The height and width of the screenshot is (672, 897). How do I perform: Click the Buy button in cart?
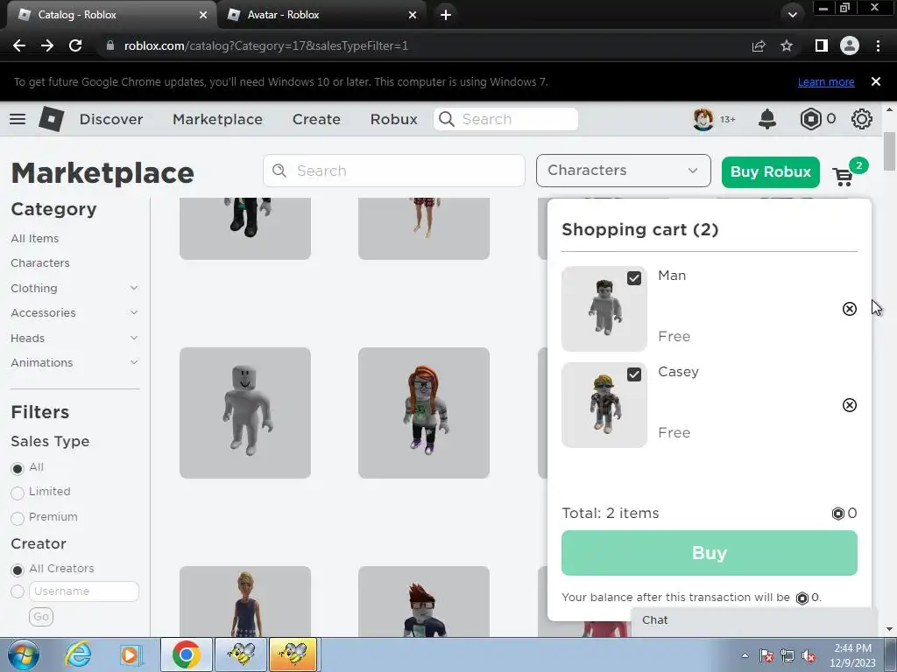710,553
